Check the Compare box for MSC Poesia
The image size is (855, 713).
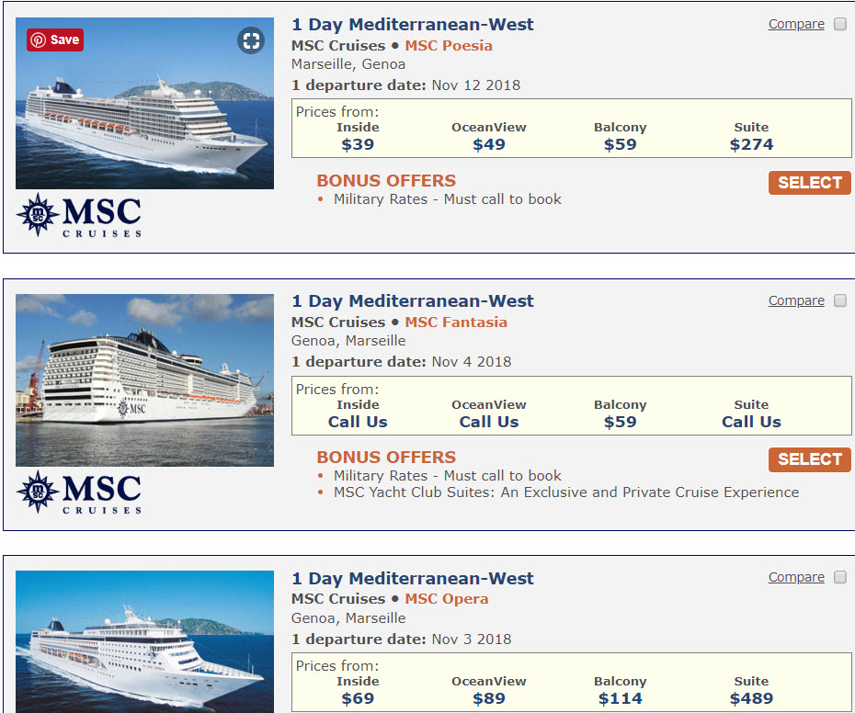tap(840, 25)
